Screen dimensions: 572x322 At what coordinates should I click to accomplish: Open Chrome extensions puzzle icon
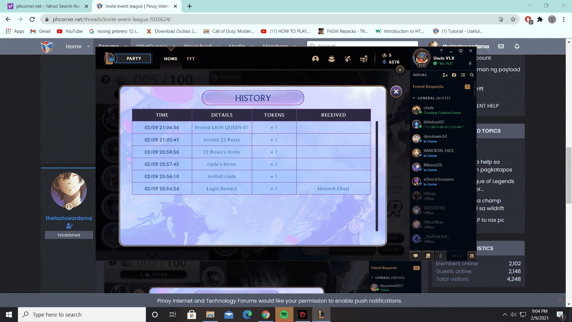[x=540, y=19]
